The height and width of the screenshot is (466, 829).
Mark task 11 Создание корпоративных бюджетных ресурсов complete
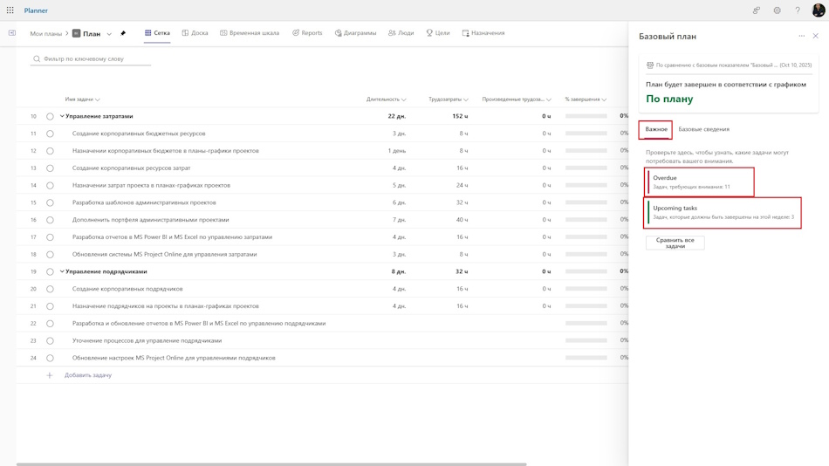pos(50,134)
